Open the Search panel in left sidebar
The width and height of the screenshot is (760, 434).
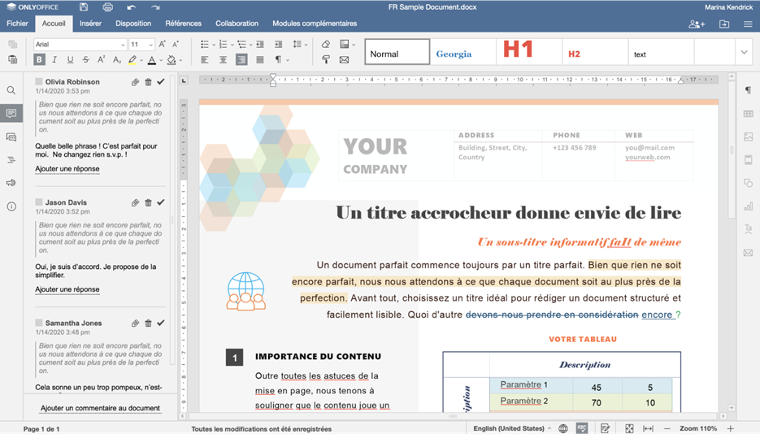[11, 91]
